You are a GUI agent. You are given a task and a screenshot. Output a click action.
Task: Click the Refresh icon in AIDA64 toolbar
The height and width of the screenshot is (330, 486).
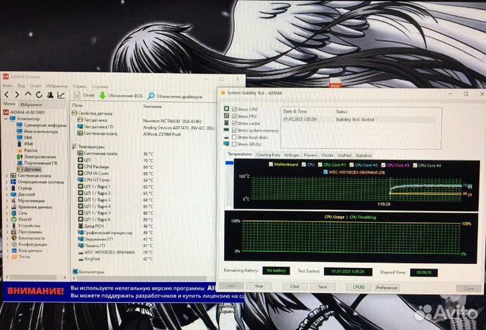pyautogui.click(x=38, y=95)
